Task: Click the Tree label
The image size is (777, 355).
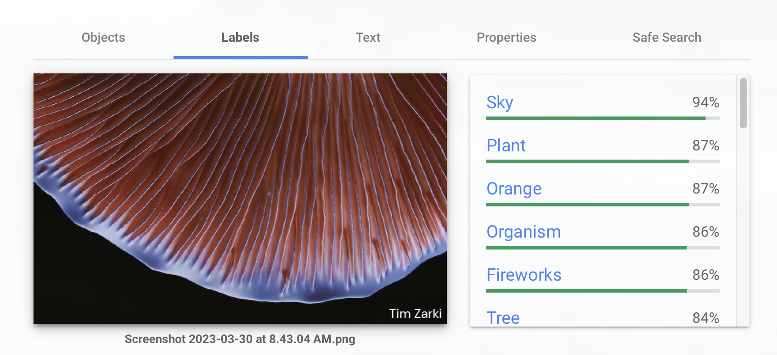Action: pos(503,318)
